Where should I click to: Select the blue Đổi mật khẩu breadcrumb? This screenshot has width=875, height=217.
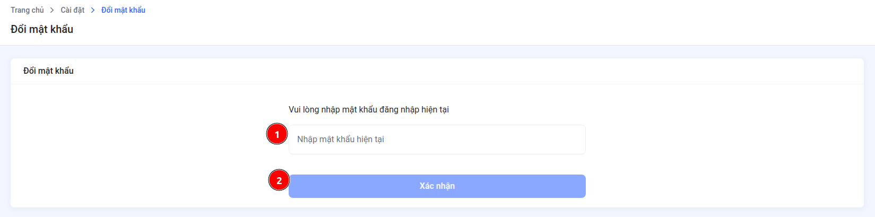pos(123,10)
